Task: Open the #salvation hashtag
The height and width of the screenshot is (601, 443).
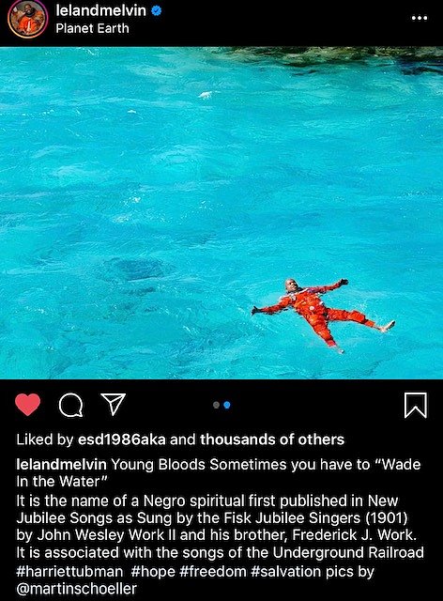Action: coord(286,572)
